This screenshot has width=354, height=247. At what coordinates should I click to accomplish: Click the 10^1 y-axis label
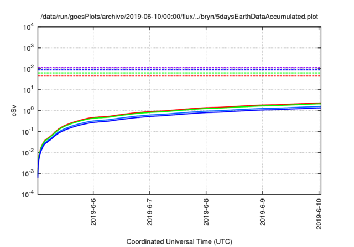point(28,89)
